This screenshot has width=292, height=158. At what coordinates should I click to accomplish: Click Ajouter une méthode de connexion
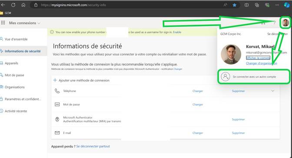81,80
